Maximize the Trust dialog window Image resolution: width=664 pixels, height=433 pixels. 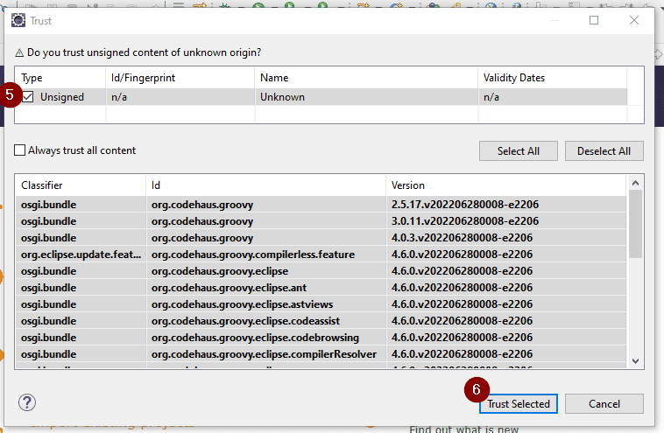click(x=594, y=19)
